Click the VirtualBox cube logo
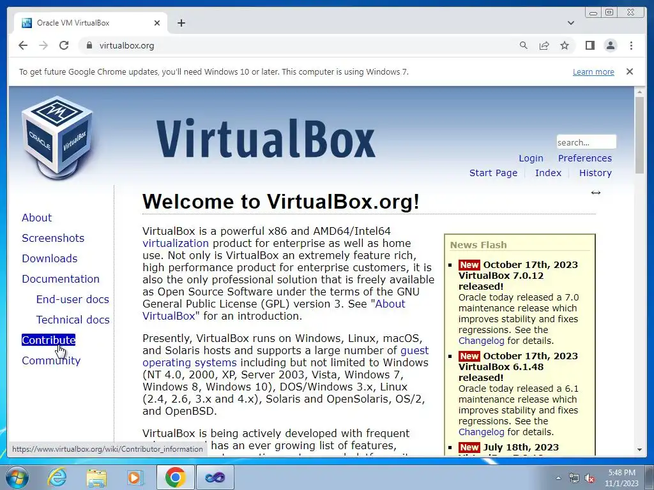This screenshot has height=490, width=654. (57, 138)
